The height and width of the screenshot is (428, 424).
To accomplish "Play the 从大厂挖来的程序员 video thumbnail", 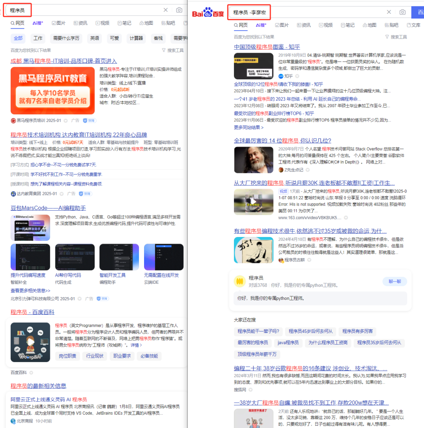I will click(x=254, y=202).
